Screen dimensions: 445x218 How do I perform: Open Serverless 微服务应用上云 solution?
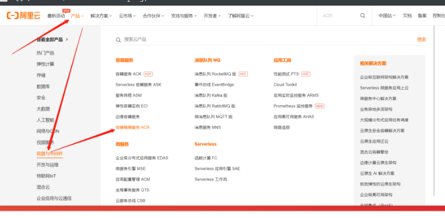click(384, 88)
